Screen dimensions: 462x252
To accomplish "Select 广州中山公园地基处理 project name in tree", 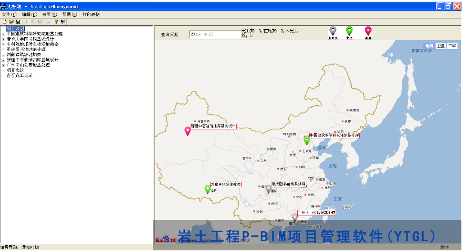I will (x=28, y=65).
